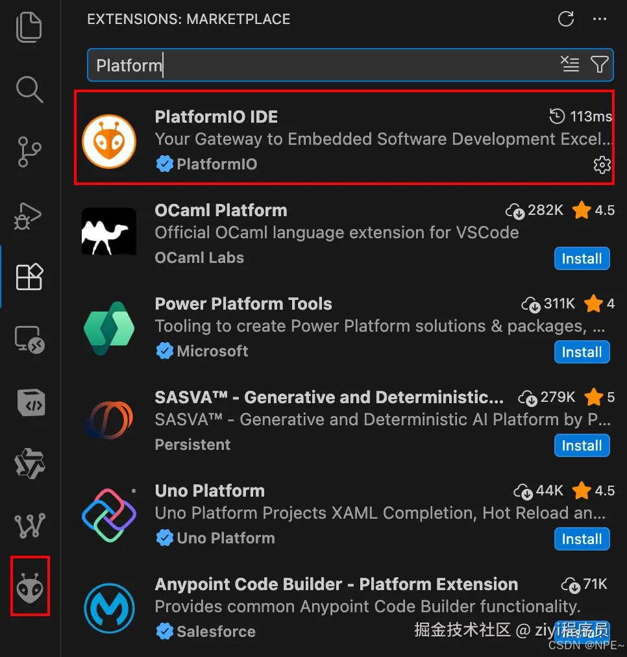Open the Explorer files view
Screen dimensions: 627x657
point(29,28)
